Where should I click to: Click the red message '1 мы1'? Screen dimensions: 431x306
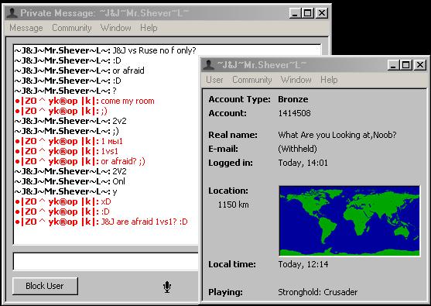click(x=112, y=141)
